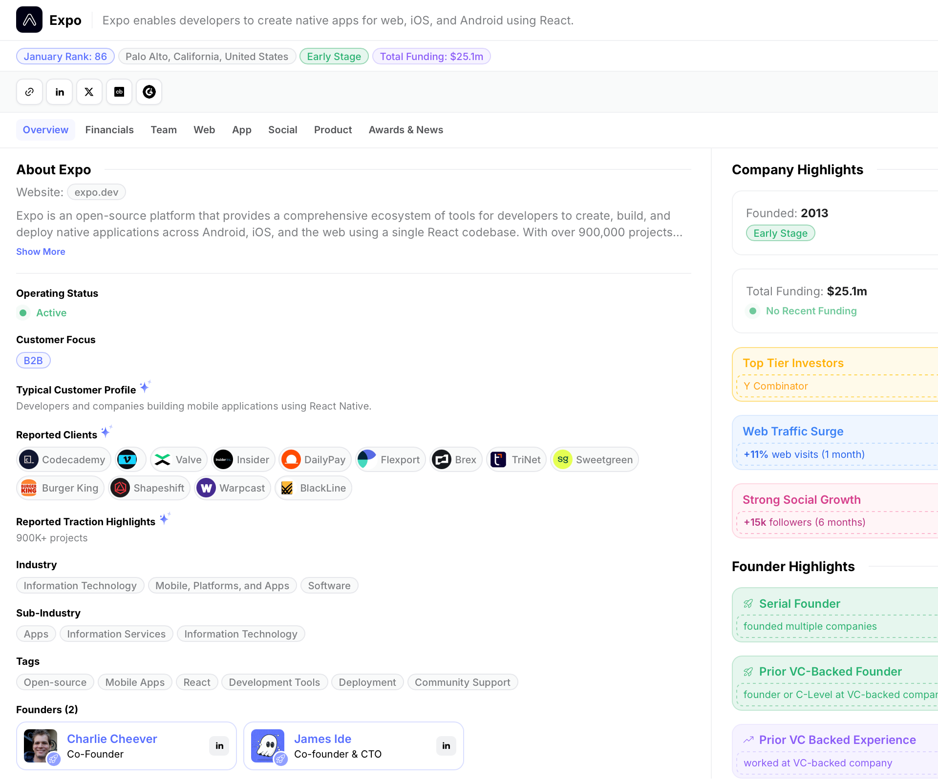Select the Team tab
The width and height of the screenshot is (938, 782).
164,130
